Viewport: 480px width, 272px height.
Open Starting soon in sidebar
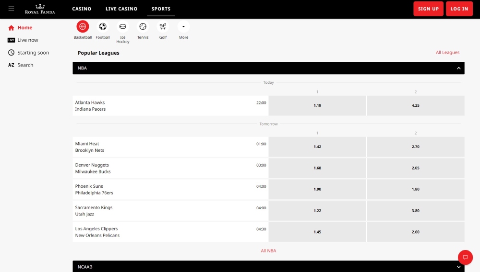click(x=28, y=53)
